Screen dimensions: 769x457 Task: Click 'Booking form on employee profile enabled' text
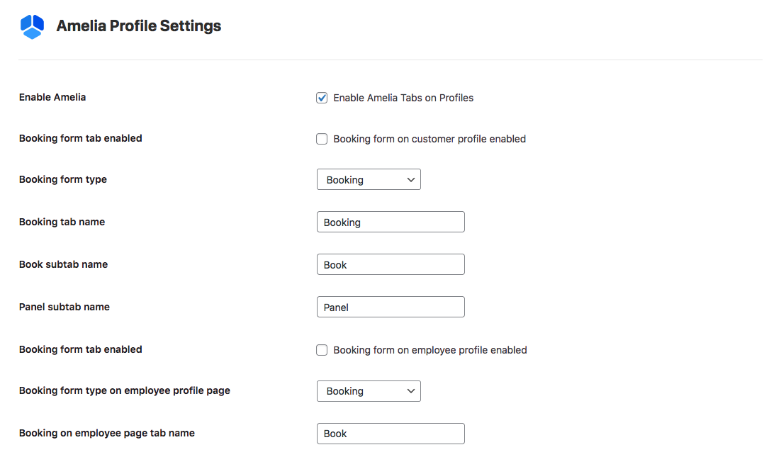[430, 350]
